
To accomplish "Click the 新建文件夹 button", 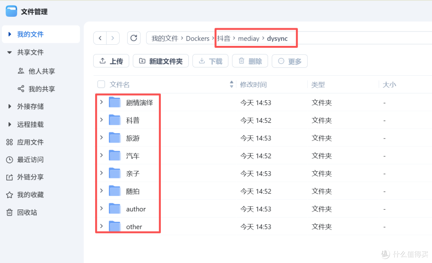I will [161, 61].
